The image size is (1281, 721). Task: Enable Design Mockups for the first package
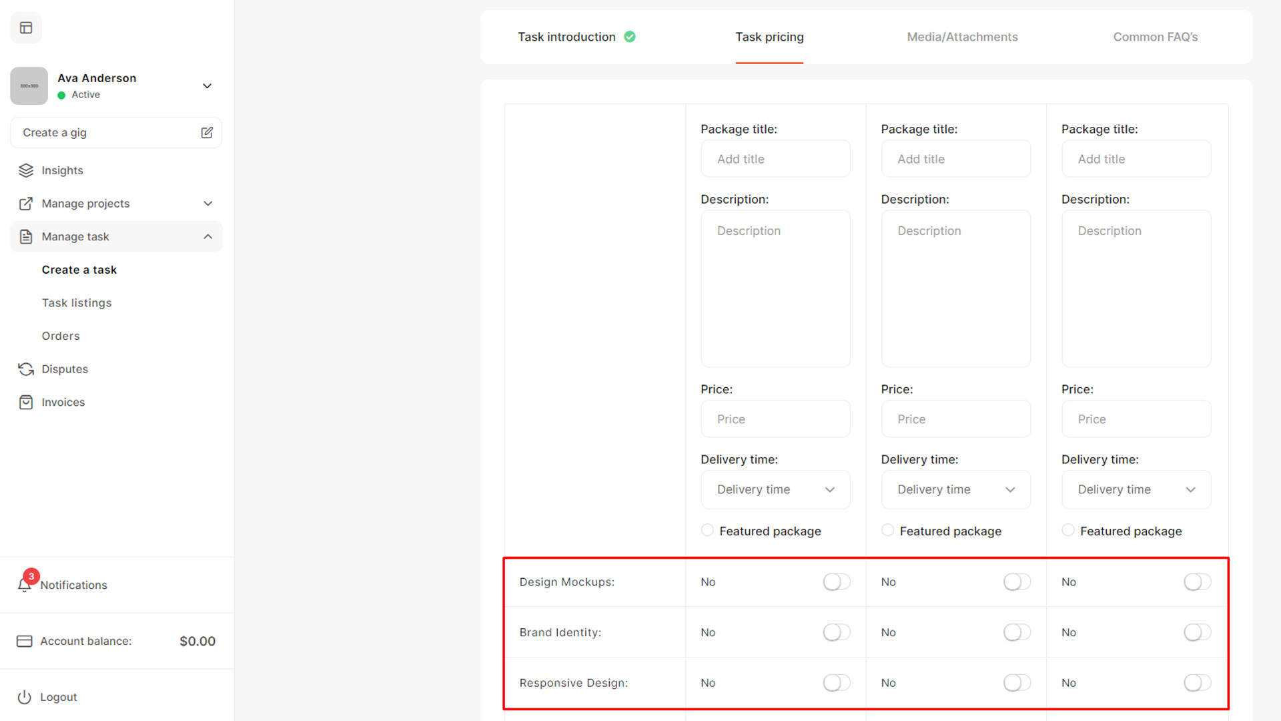(836, 582)
